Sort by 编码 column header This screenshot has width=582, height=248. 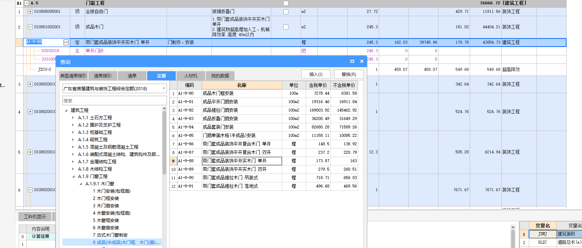tap(189, 85)
